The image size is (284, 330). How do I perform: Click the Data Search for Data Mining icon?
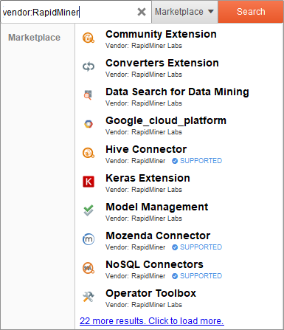89,95
